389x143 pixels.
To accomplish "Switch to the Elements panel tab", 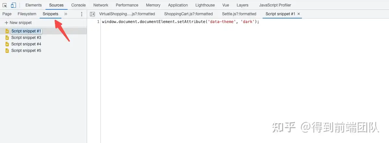I will coord(33,5).
